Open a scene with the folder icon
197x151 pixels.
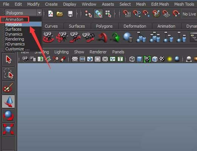(60, 14)
